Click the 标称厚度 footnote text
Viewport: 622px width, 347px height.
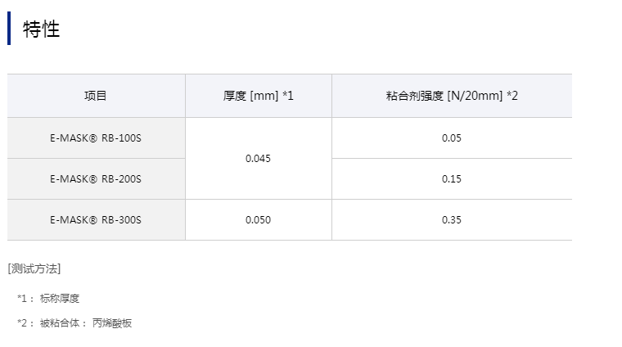pyautogui.click(x=60, y=299)
